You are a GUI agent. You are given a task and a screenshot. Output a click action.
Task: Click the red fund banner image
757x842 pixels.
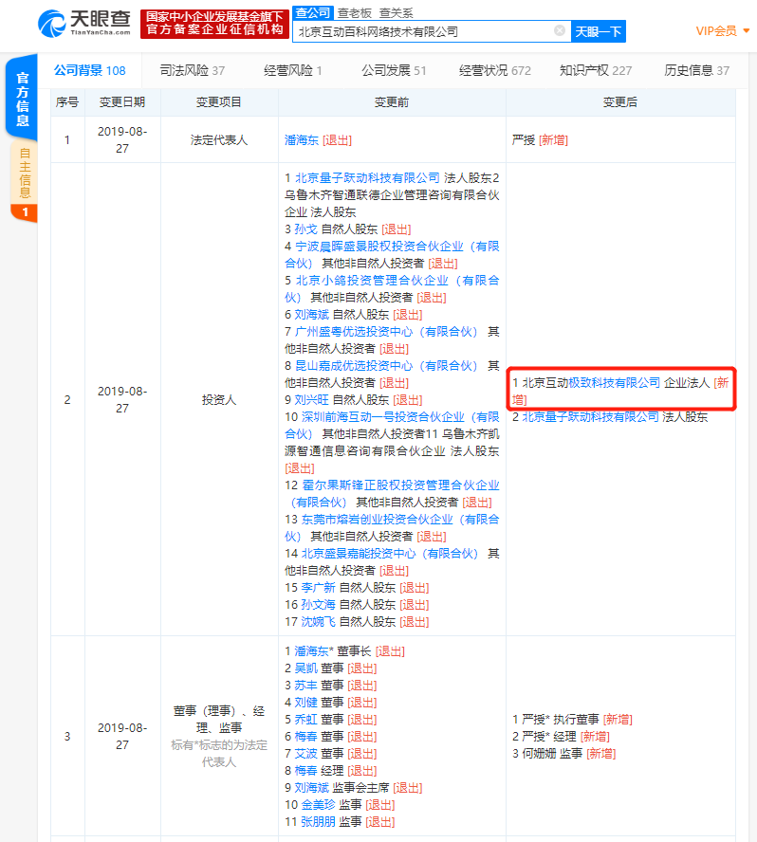click(x=214, y=24)
